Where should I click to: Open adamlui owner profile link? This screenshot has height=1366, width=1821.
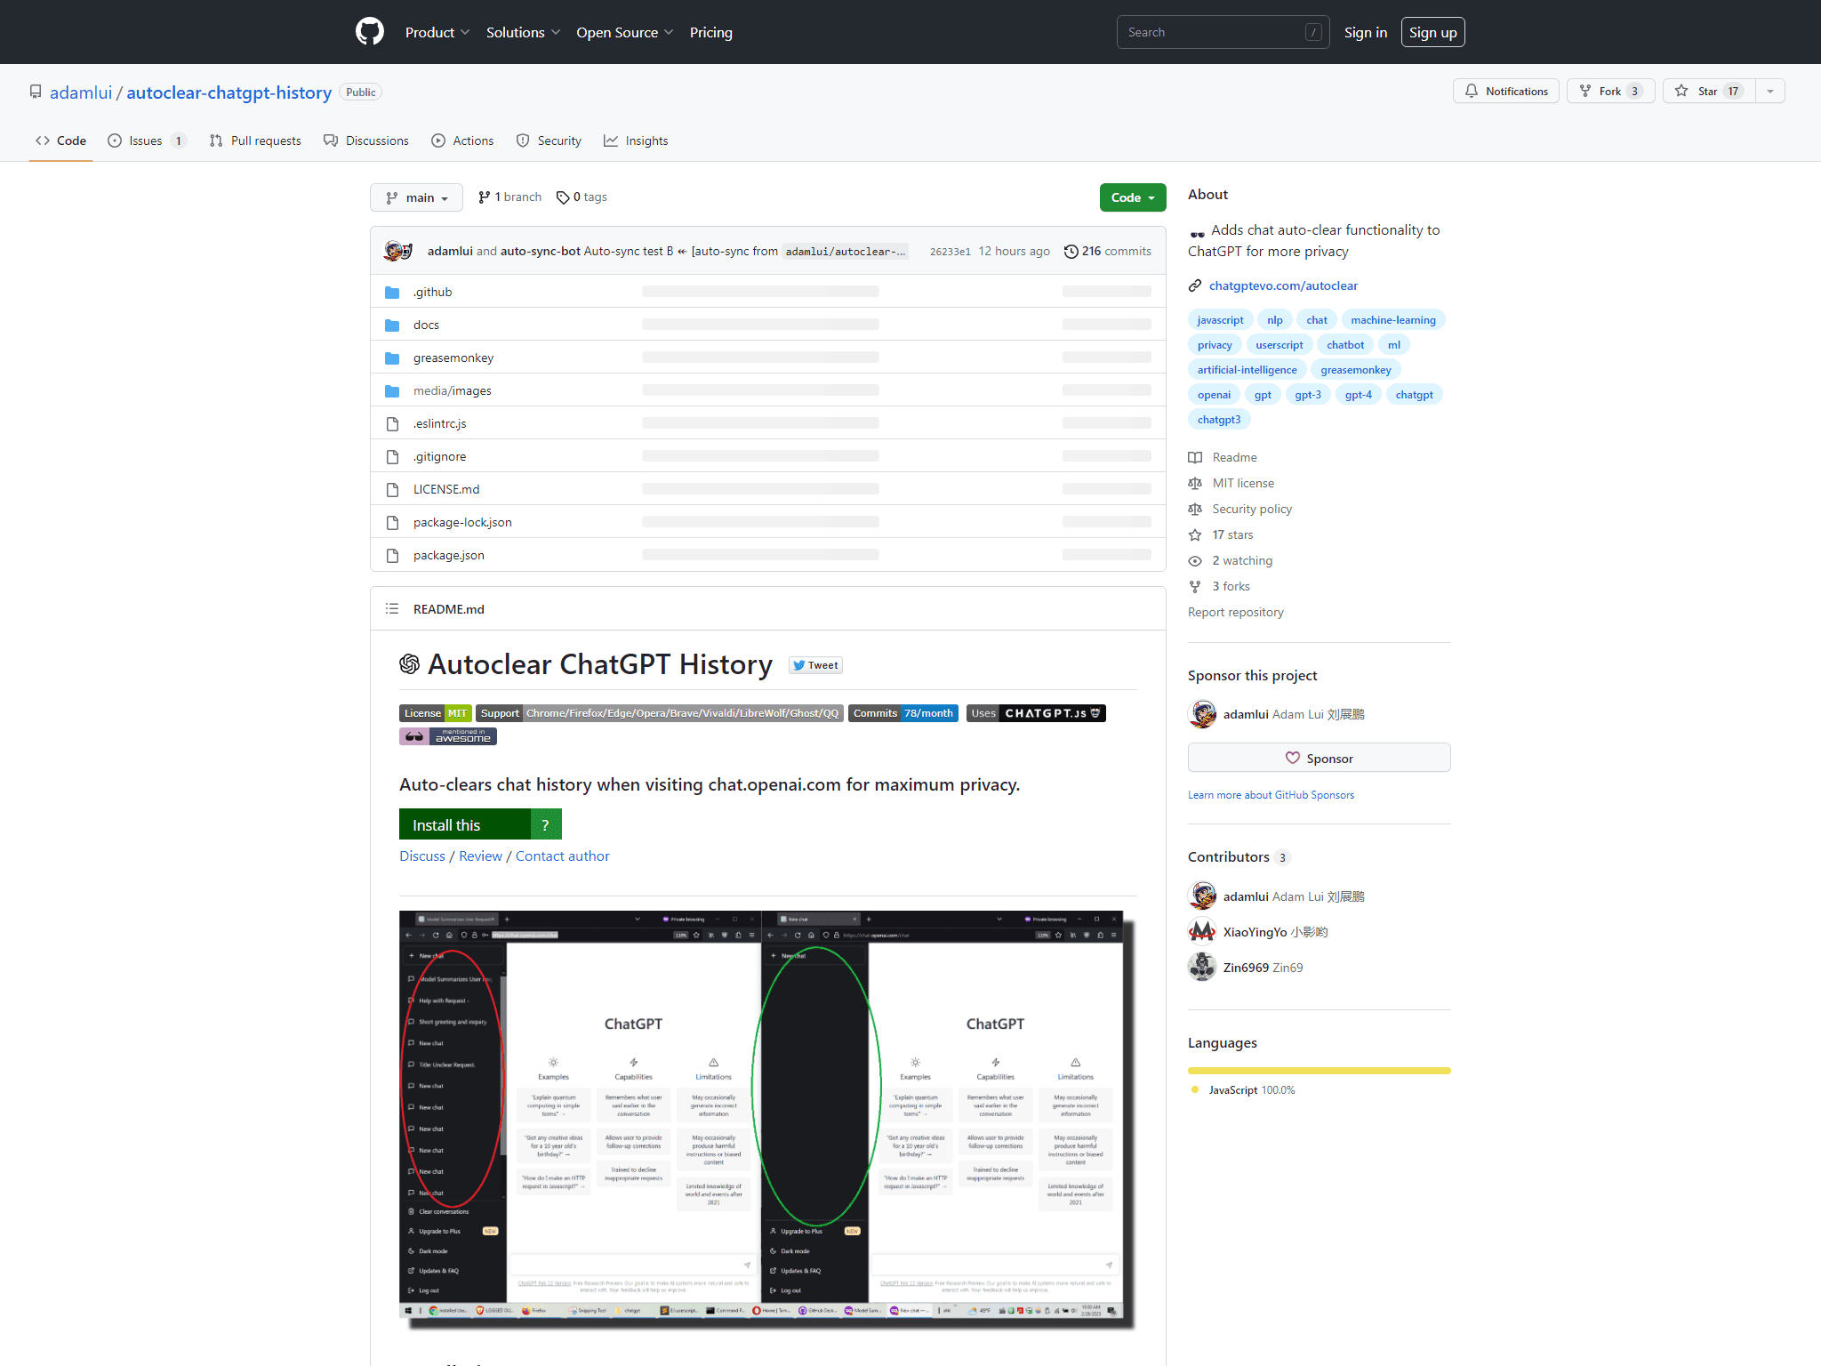tap(81, 92)
